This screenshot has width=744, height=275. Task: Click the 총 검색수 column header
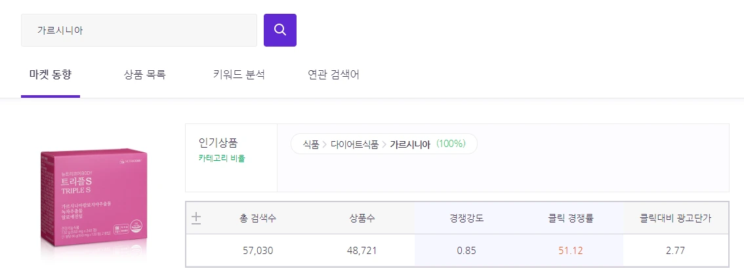click(x=258, y=219)
